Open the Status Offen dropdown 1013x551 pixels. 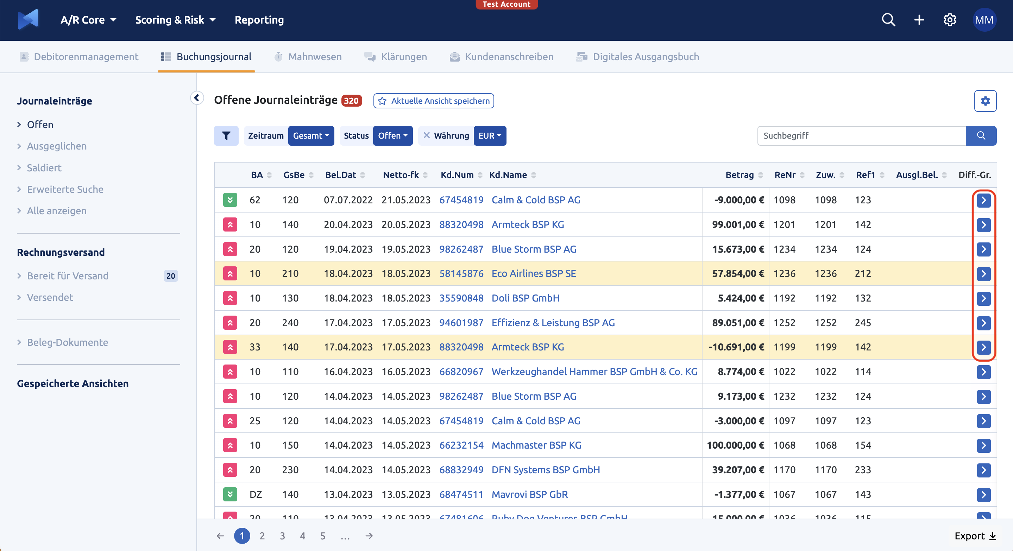pyautogui.click(x=393, y=135)
